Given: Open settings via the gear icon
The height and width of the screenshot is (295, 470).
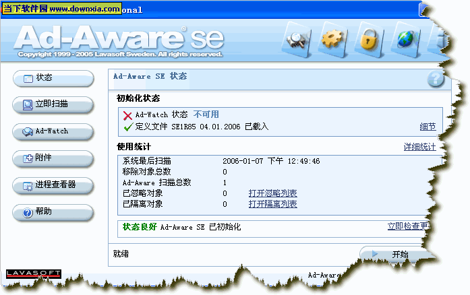Looking at the screenshot, I should 332,40.
